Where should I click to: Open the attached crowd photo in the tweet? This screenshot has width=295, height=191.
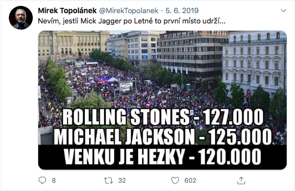[x=162, y=100]
